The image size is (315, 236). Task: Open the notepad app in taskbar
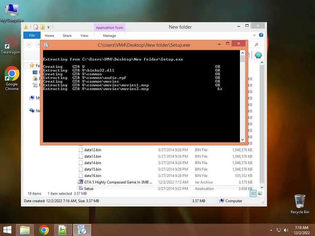[x=63, y=230]
